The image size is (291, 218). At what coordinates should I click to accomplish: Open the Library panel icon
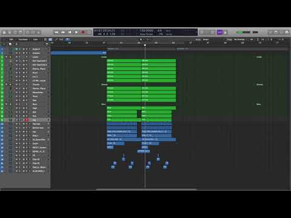(4, 32)
